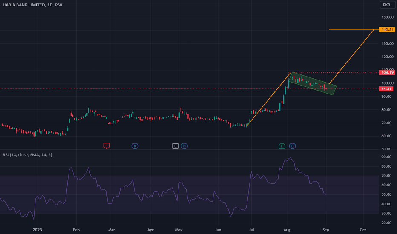
Task: Open the RSI (14, close, SMA, 14, 2) legend
Action: 27,154
